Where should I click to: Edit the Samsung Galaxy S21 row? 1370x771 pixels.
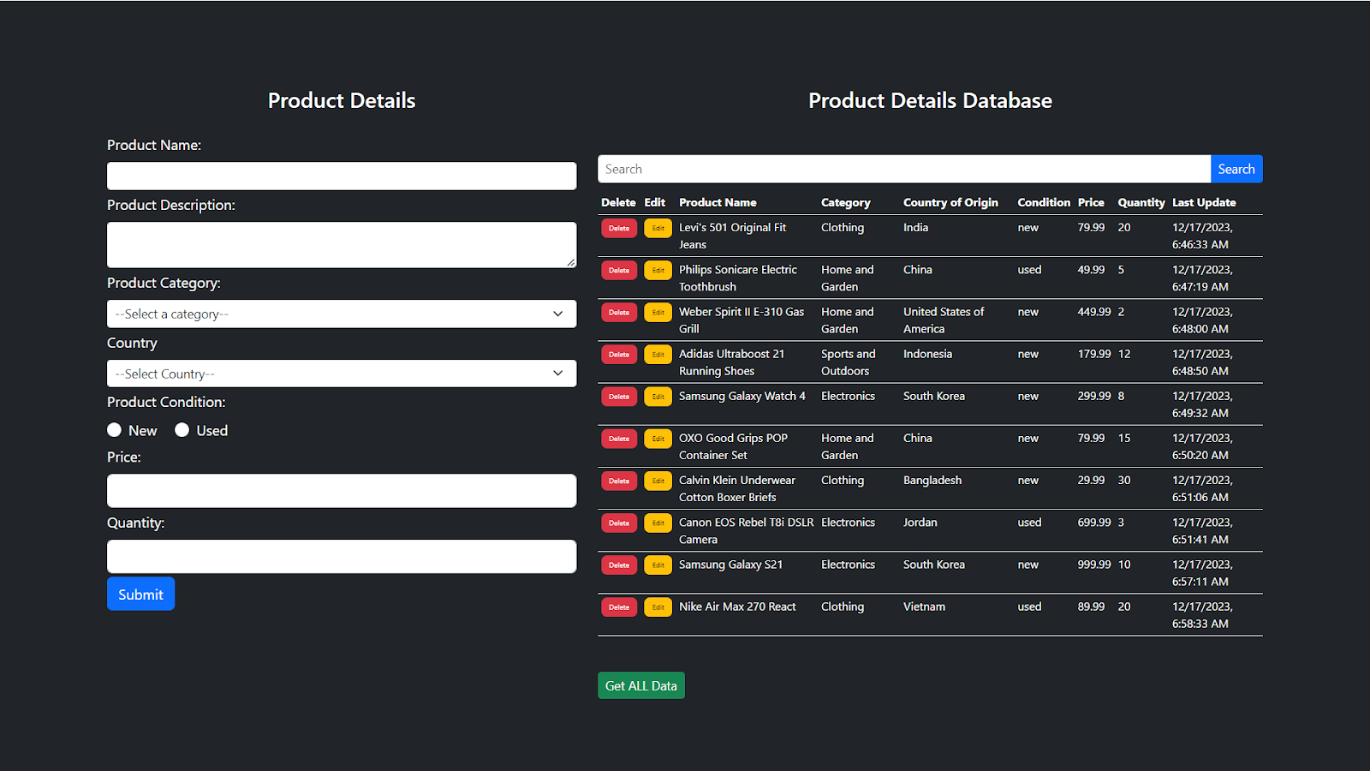click(658, 565)
